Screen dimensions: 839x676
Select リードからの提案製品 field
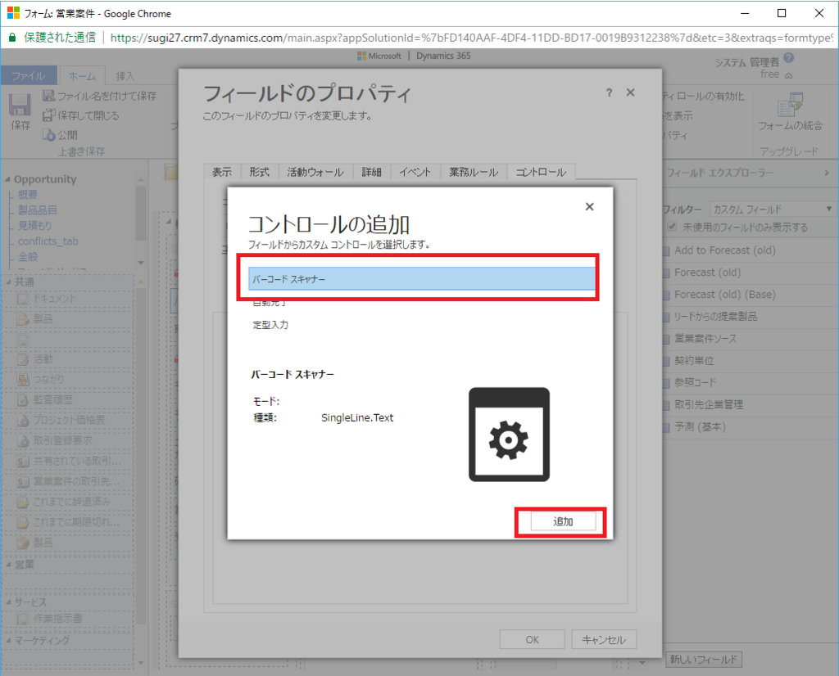pos(715,317)
